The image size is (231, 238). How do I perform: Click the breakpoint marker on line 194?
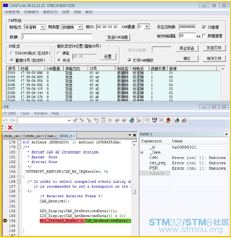point(5,220)
